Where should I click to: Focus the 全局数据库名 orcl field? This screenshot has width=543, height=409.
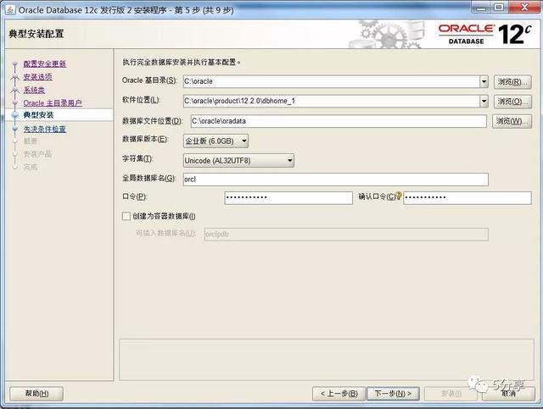coord(336,180)
